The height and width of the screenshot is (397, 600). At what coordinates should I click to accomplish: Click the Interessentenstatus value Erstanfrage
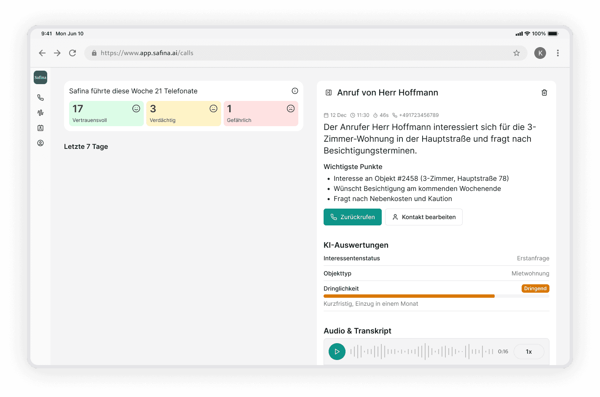click(533, 258)
